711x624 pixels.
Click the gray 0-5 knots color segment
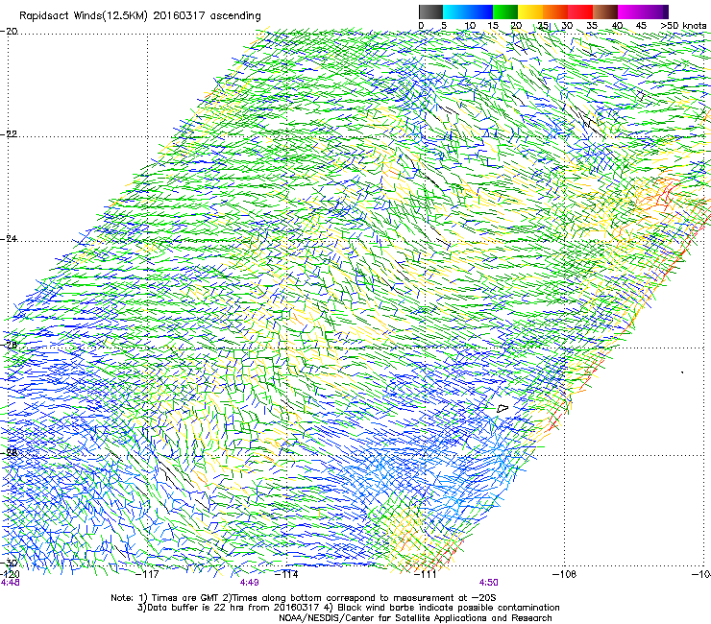click(430, 12)
